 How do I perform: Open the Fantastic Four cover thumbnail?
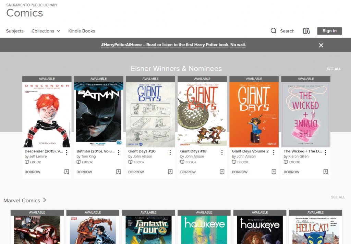click(x=148, y=230)
